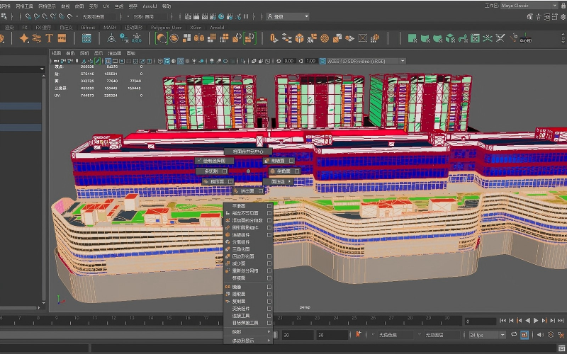The height and width of the screenshot is (354, 567).
Task: Click the orange bookmark icon near range slider
Action: (359, 334)
